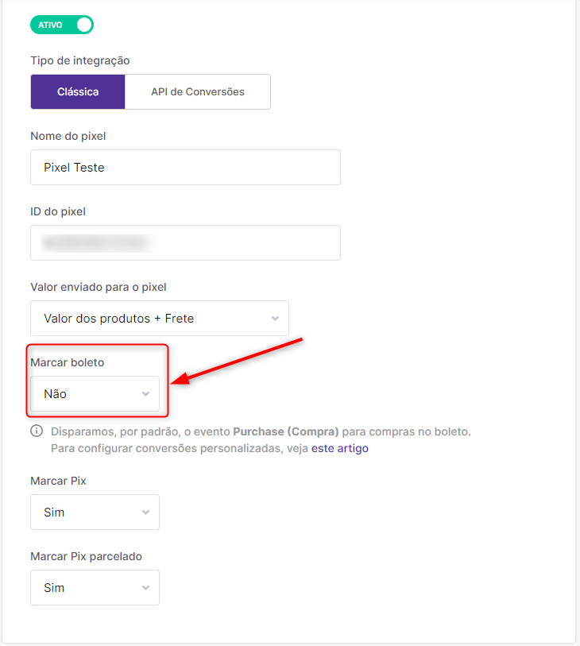Click the chevron in the Valor enviado dropdown
Image resolution: width=580 pixels, height=646 pixels.
tap(275, 319)
